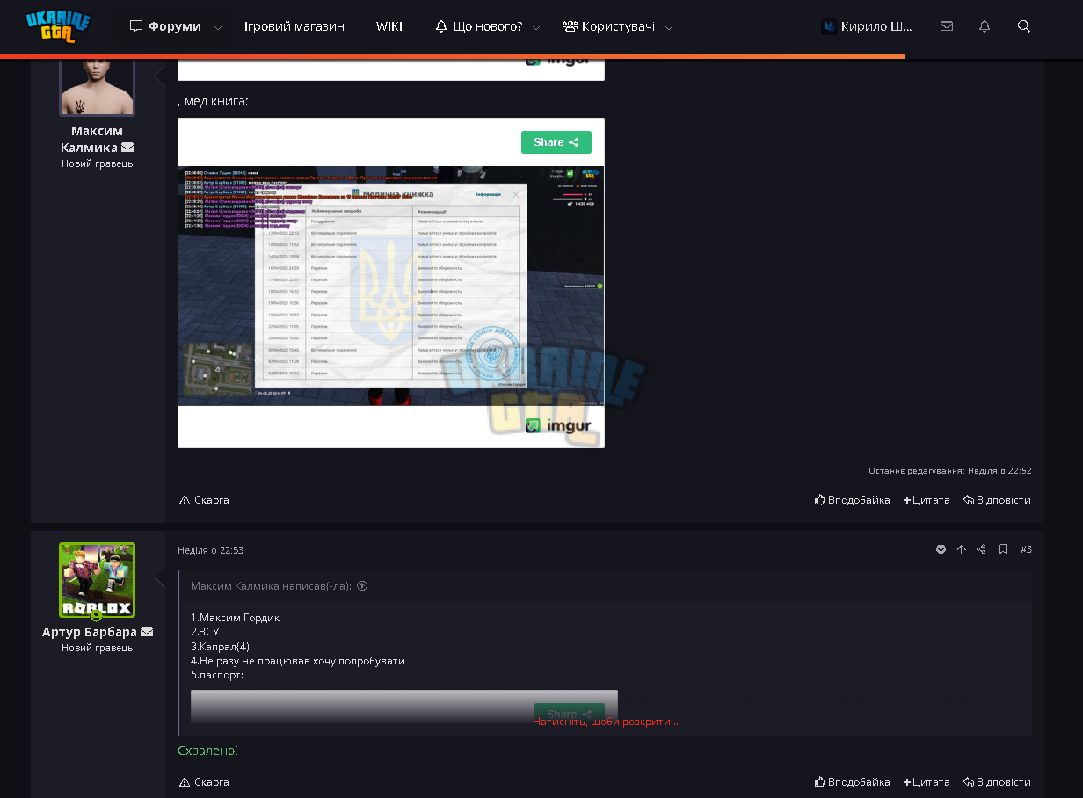
Task: Open Максим Калмика avatar image
Action: point(97,86)
